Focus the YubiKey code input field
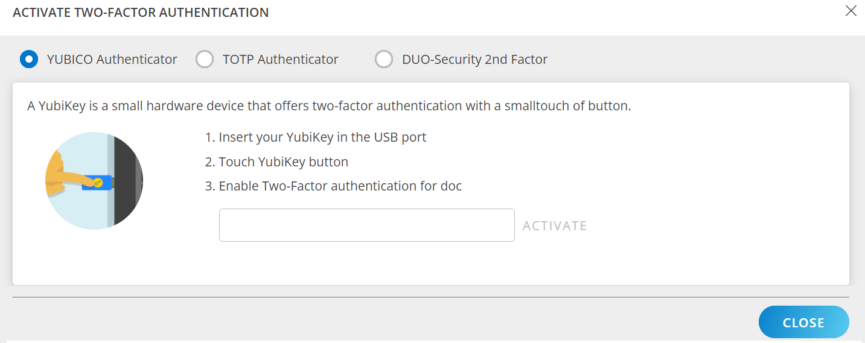The width and height of the screenshot is (865, 343). [366, 225]
